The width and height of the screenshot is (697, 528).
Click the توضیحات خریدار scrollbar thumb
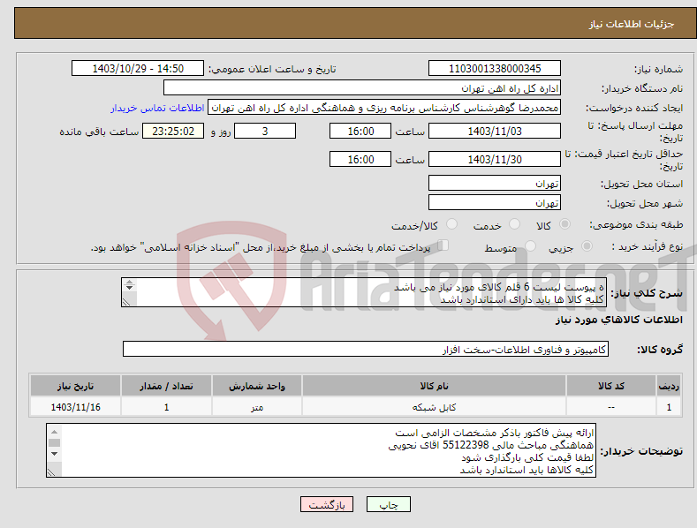(54, 442)
